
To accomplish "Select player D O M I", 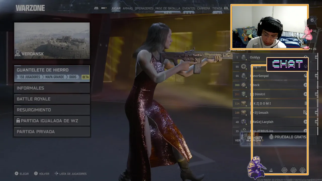I will pyautogui.click(x=275, y=103).
